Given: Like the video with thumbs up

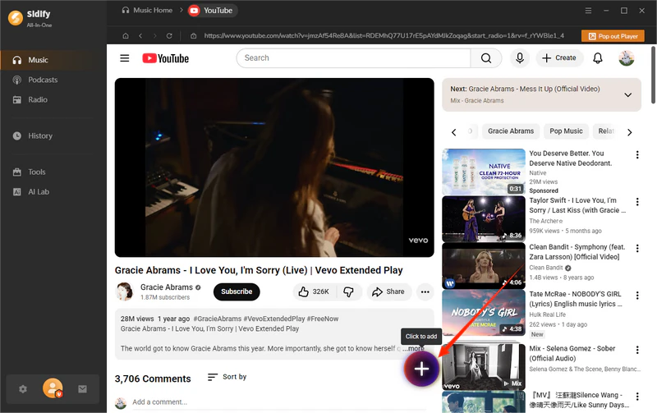Looking at the screenshot, I should click(x=314, y=291).
